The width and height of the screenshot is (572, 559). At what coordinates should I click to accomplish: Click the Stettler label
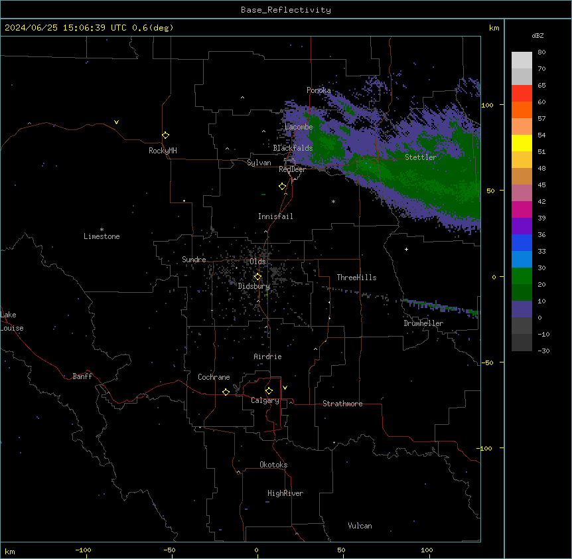click(421, 157)
